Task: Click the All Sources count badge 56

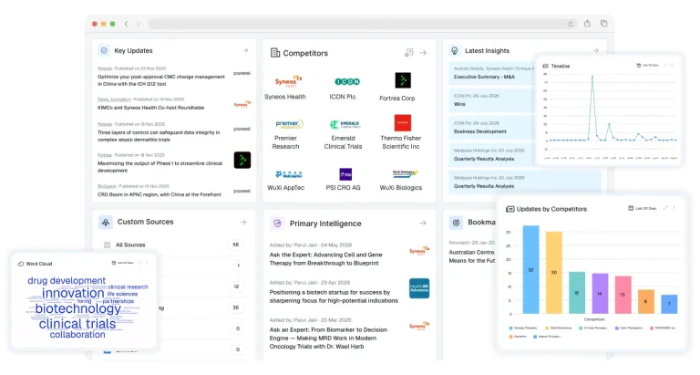Action: [x=236, y=245]
